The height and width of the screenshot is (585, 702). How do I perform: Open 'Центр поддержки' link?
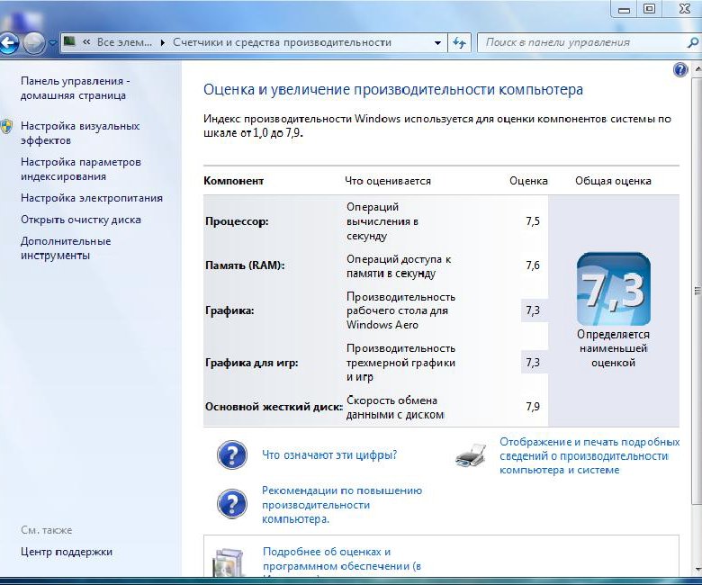(66, 552)
